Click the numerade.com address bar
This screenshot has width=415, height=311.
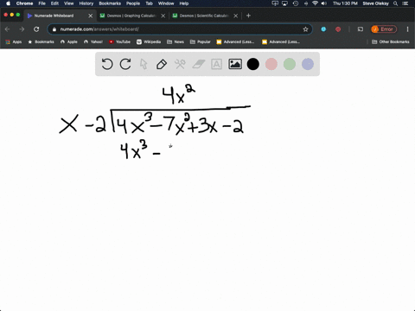tap(180, 29)
